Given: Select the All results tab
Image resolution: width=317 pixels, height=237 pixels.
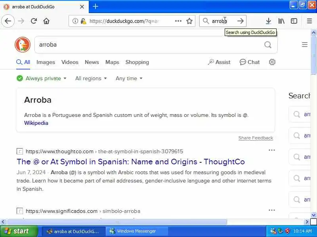Looking at the screenshot, I should [23, 62].
